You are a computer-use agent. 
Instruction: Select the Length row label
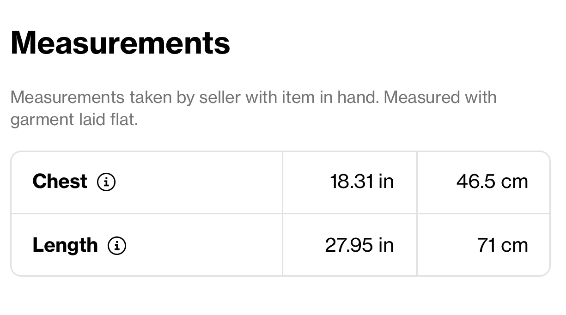coord(65,245)
